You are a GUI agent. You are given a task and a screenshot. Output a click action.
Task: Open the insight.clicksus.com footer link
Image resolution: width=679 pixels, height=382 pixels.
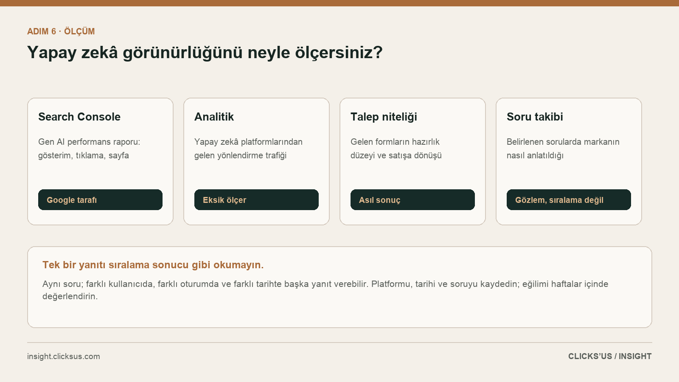click(64, 357)
